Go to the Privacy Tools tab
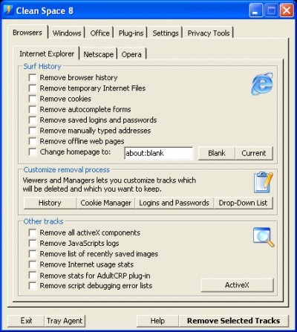This screenshot has height=332, width=297. 209,33
